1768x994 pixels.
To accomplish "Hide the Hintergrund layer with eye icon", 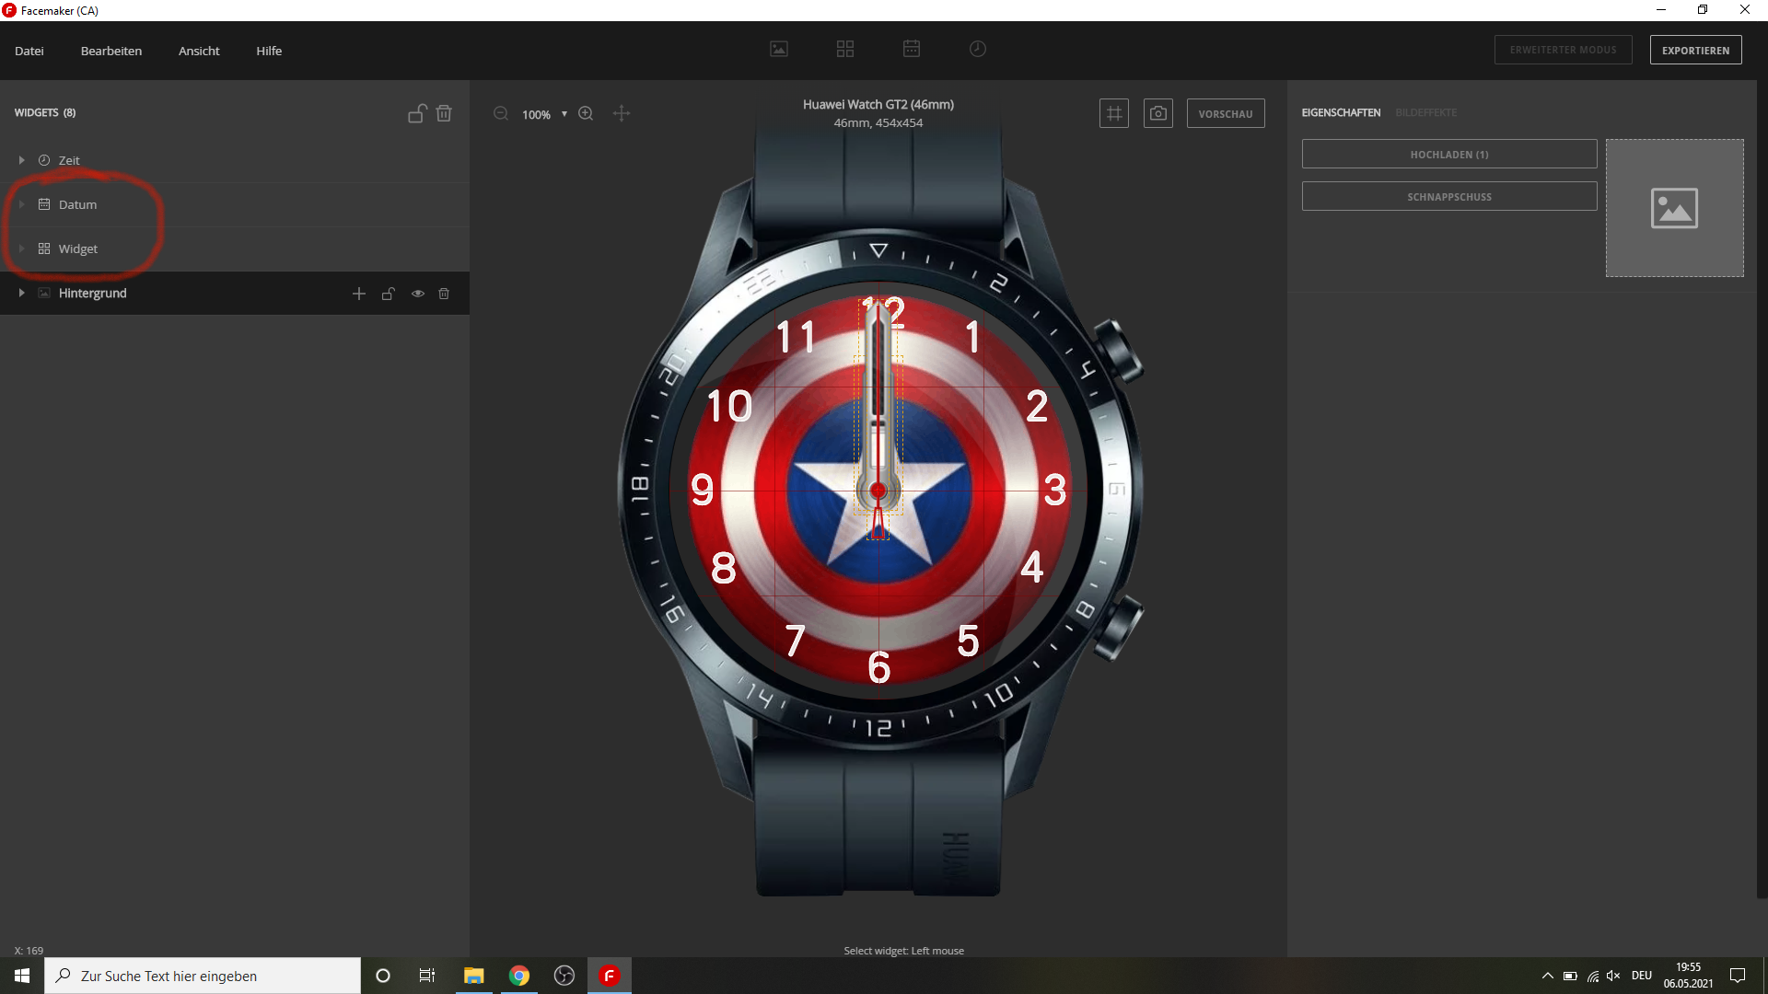I will [x=418, y=294].
